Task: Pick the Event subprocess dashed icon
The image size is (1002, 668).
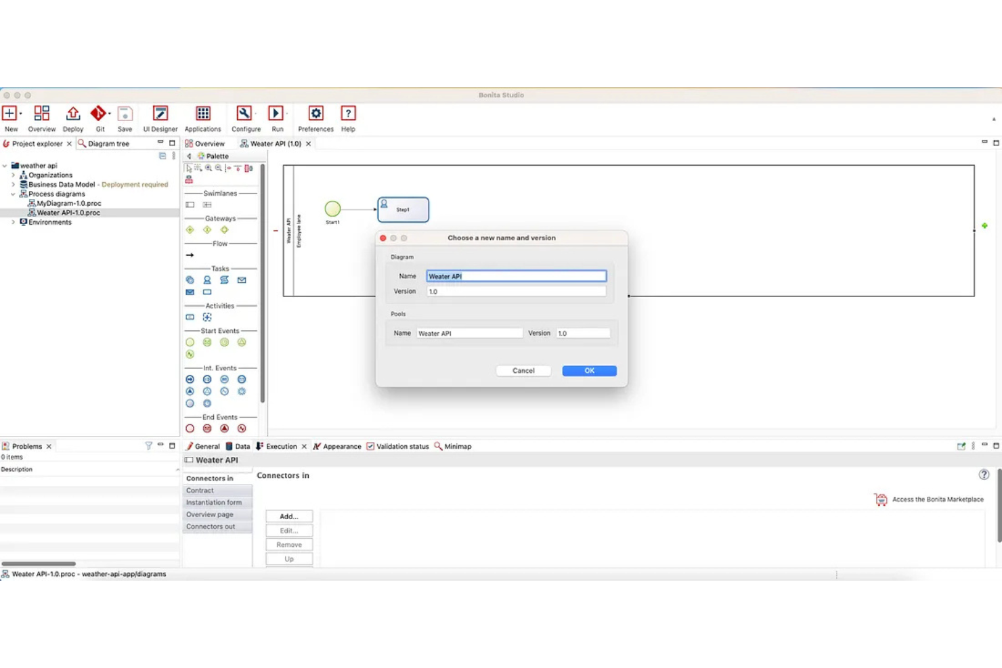Action: click(x=207, y=317)
